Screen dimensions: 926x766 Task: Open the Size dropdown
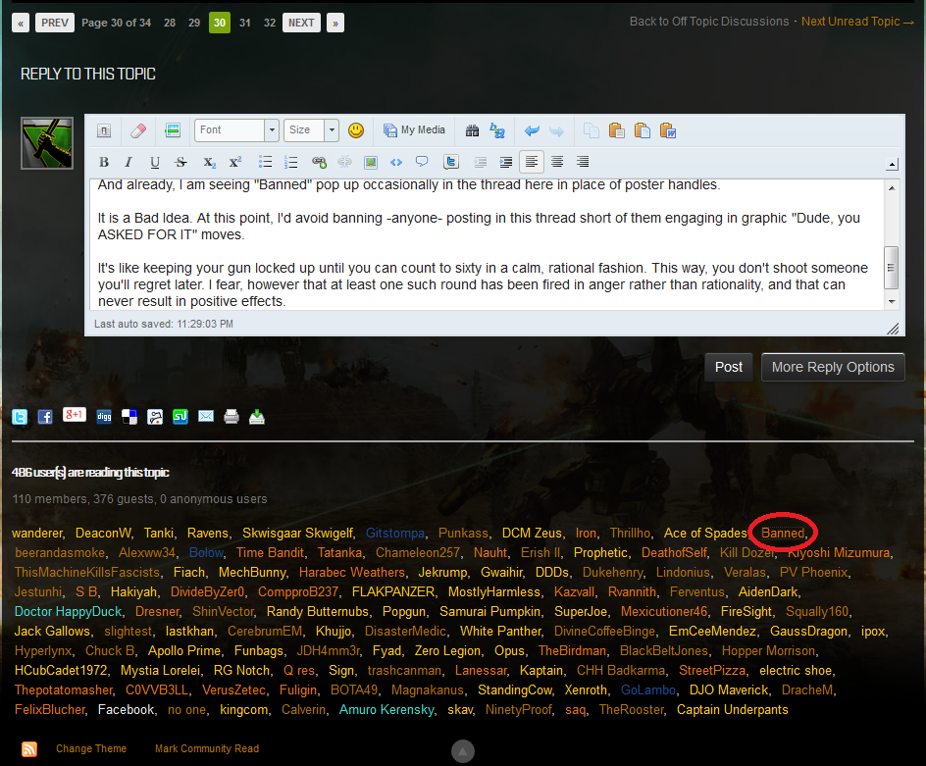[311, 130]
